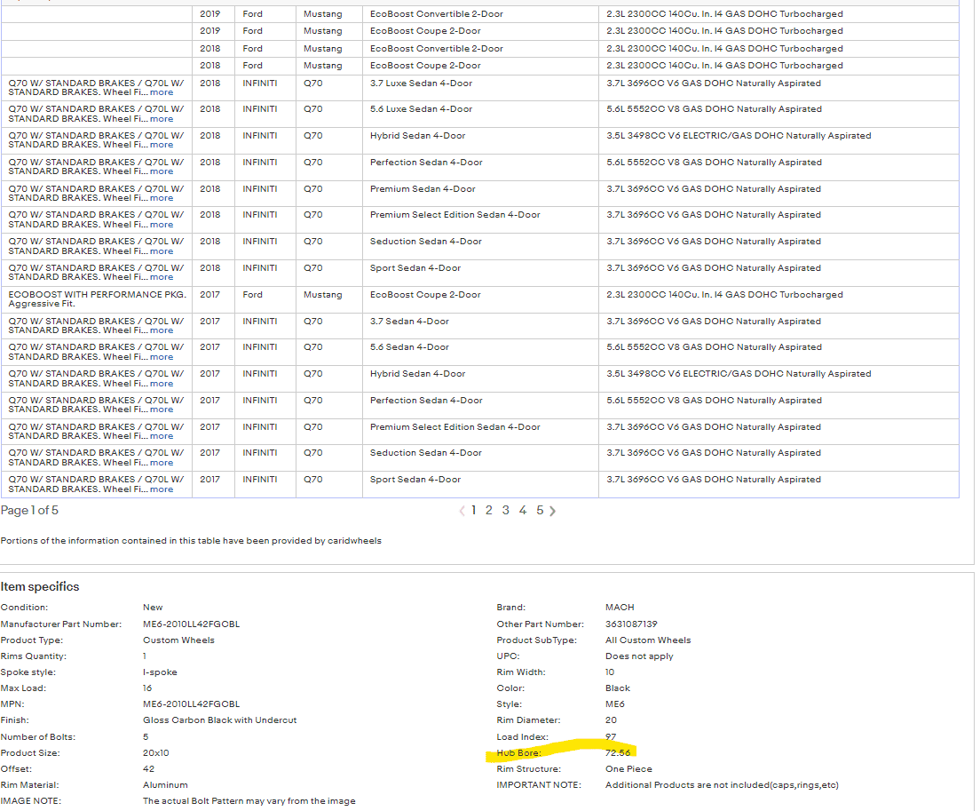Click Finish value 'Gloss Carbon Black with Undercut'
The width and height of the screenshot is (980, 811).
point(220,720)
